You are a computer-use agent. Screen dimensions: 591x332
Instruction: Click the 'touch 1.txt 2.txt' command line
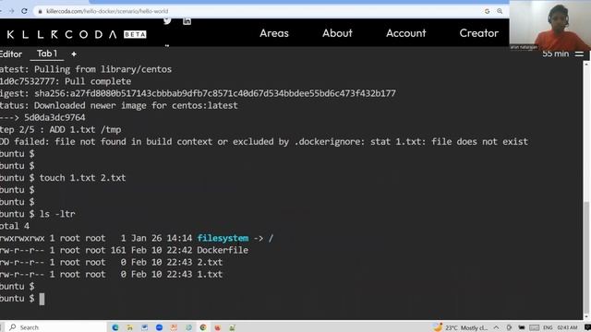tap(82, 178)
